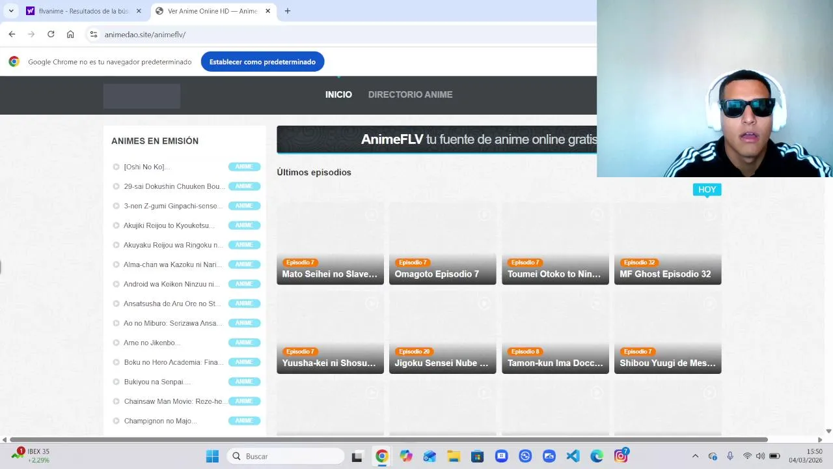Open Tamon-kun Ima Docc episode 8 card
Viewport: 833px width, 469px height.
point(555,332)
